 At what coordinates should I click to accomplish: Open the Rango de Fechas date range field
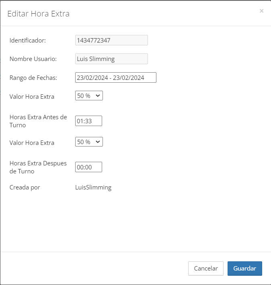pyautogui.click(x=115, y=77)
